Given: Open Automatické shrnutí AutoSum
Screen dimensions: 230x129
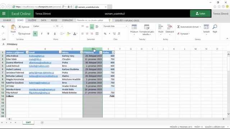Looking at the screenshot, I should pos(189,27).
